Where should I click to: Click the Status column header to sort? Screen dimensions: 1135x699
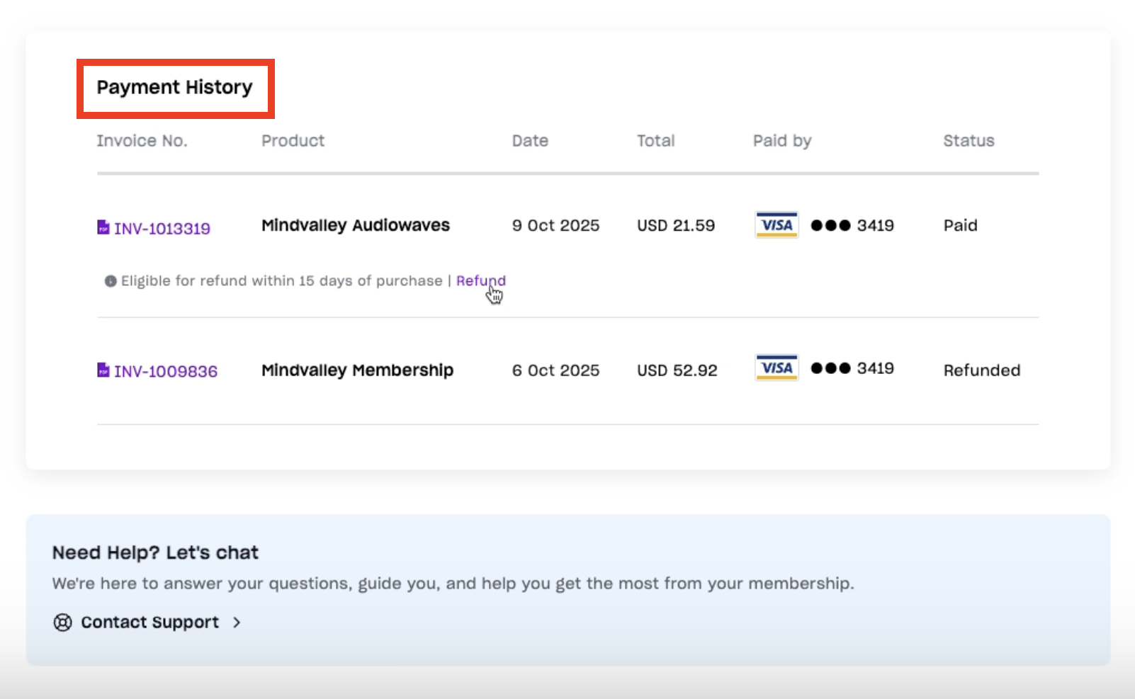[968, 140]
